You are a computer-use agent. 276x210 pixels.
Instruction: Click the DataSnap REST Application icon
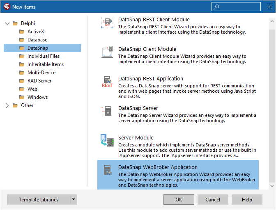(x=107, y=82)
